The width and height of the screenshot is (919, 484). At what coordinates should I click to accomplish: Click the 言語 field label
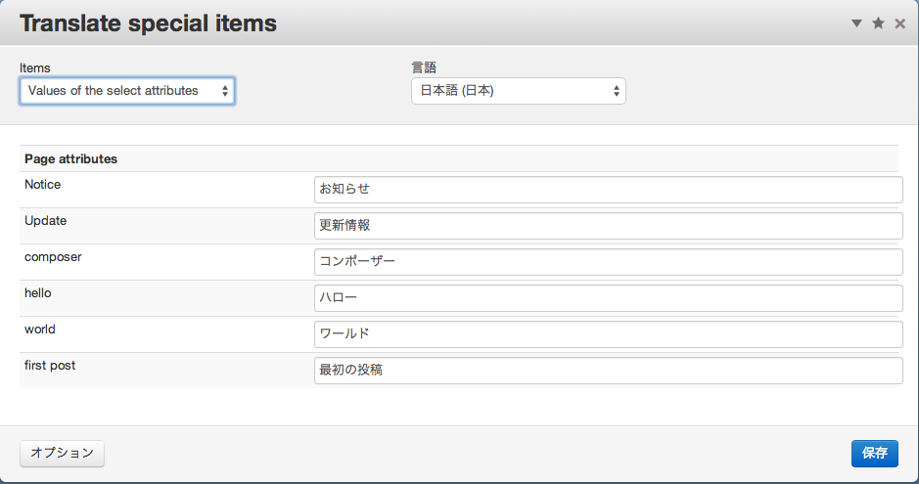424,67
